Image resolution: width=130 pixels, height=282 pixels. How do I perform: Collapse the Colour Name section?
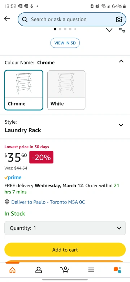[x=121, y=61]
